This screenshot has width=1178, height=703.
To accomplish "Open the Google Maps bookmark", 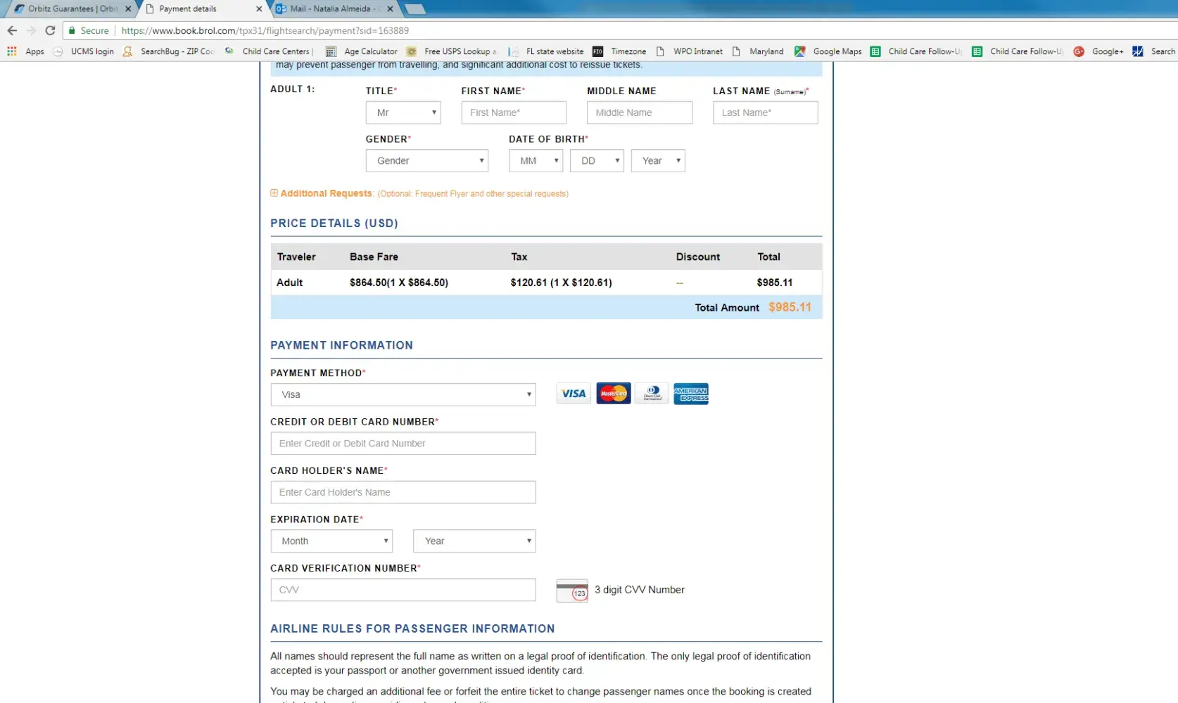I will [x=828, y=51].
